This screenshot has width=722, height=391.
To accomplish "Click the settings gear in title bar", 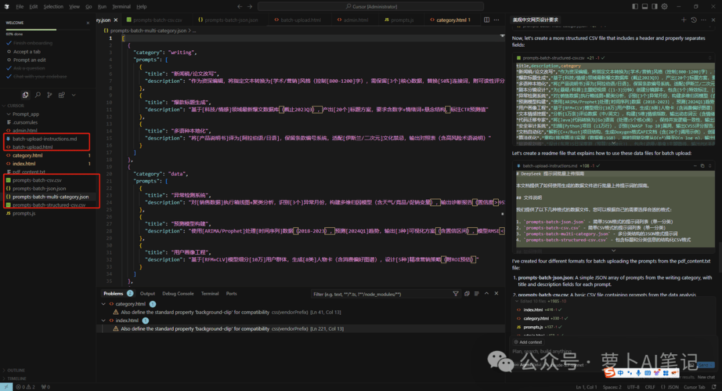I will coord(665,7).
